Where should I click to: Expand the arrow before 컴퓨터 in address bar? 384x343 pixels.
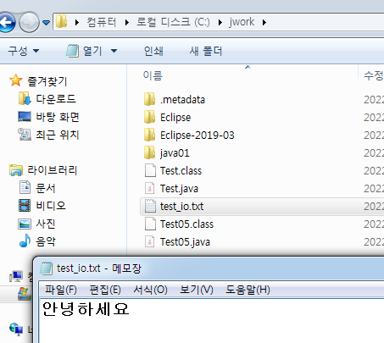[77, 22]
